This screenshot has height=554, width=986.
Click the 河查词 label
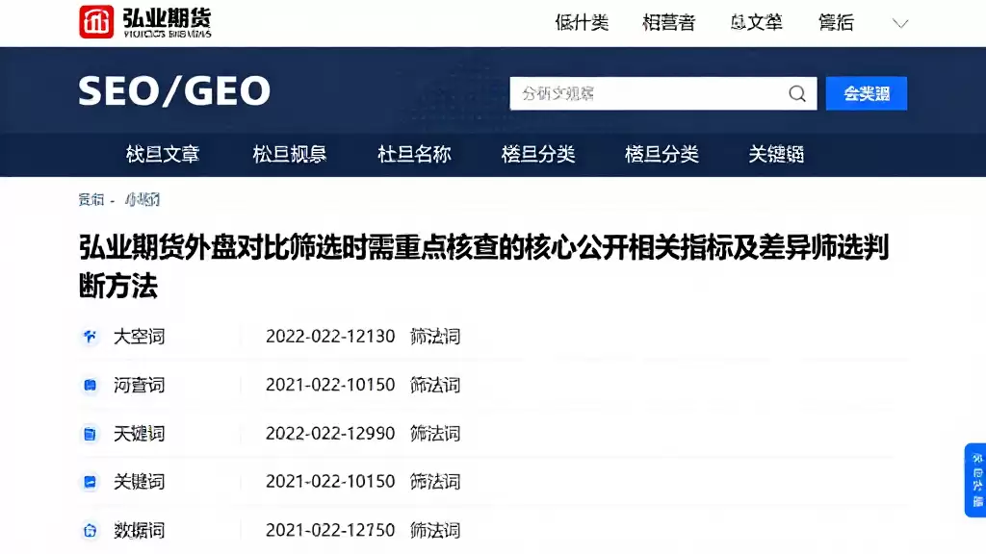point(139,385)
